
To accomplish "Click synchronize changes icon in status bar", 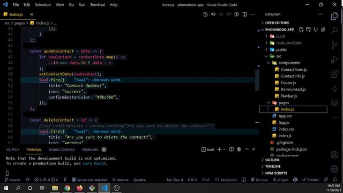I will click(x=27, y=180).
